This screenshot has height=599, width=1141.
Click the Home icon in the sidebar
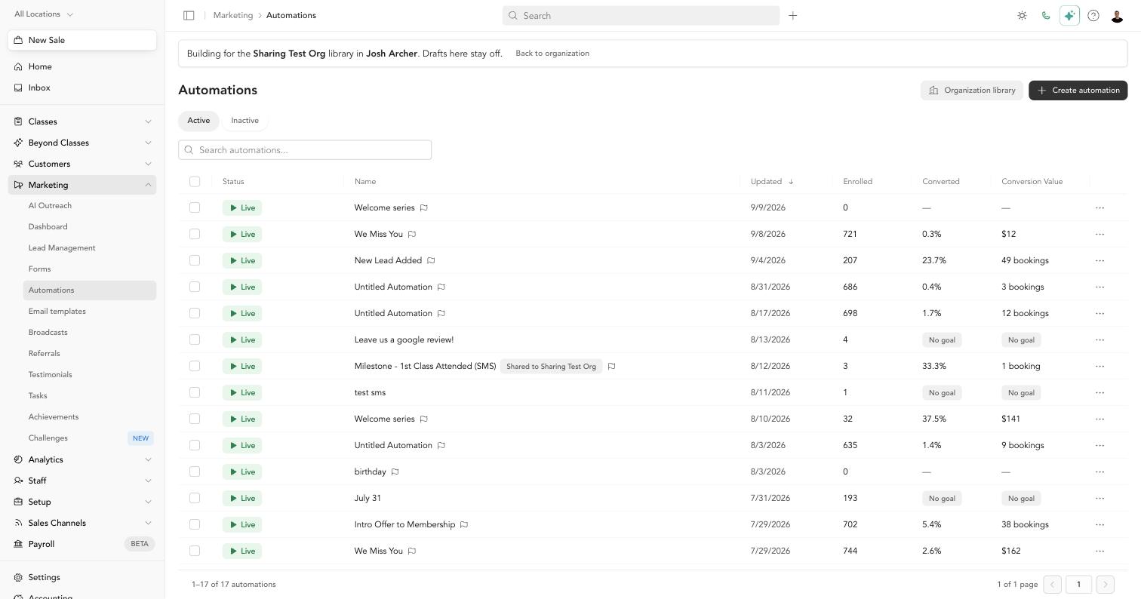[18, 66]
